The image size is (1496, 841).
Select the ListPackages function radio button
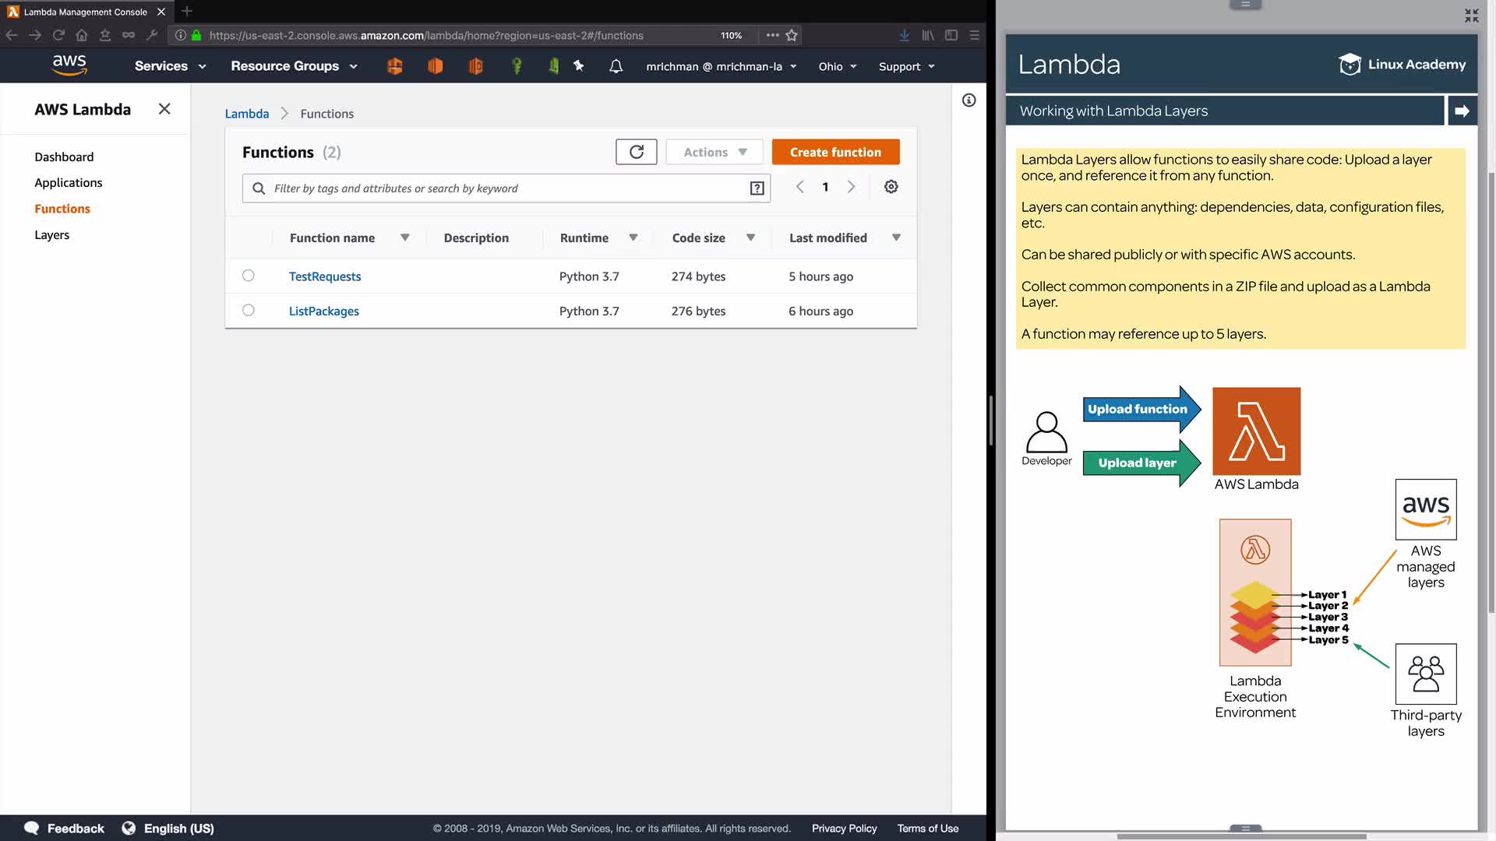[249, 310]
